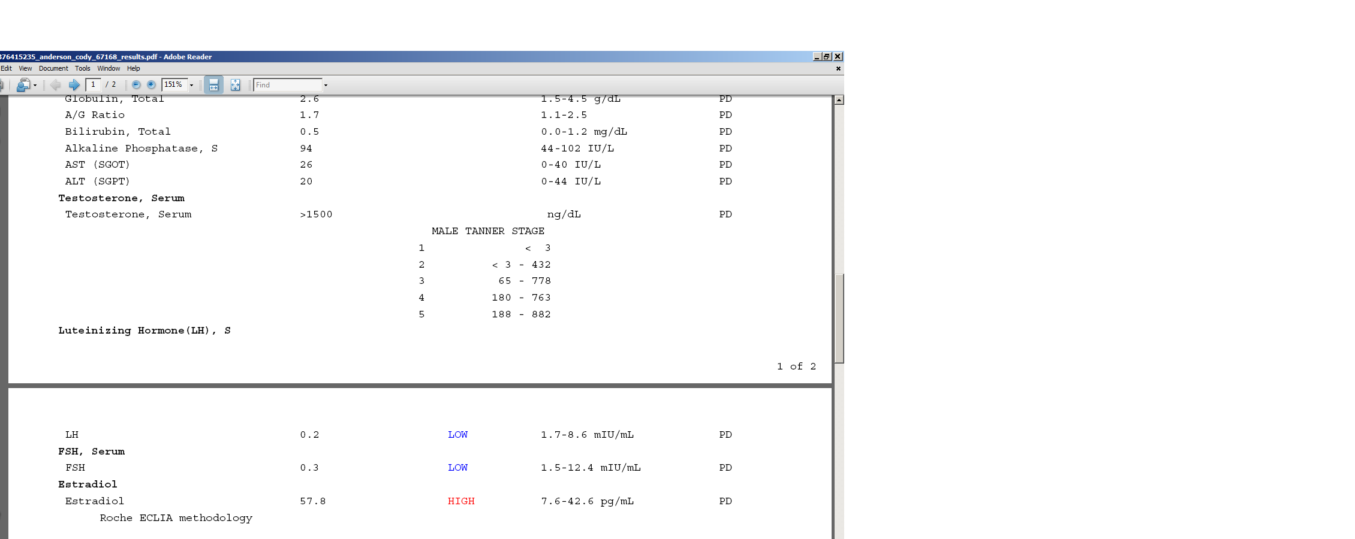Click the vertical scrollbar up arrow
This screenshot has width=1355, height=539.
pyautogui.click(x=839, y=100)
